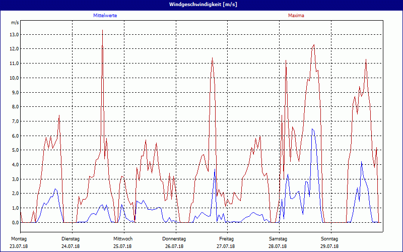The width and height of the screenshot is (403, 252).
Task: Select the Freitag day label
Action: pos(226,238)
